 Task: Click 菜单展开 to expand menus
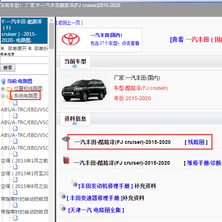17,49
